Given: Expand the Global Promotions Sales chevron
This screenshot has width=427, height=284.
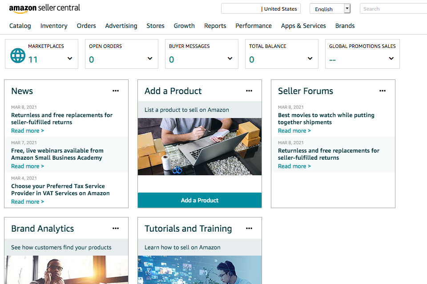Looking at the screenshot, I should coord(391,59).
